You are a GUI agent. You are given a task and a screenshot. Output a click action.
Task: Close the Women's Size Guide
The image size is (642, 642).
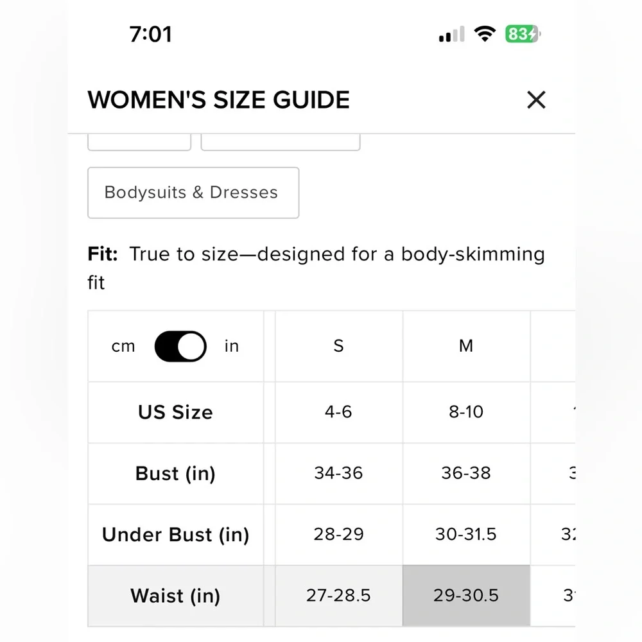coord(535,100)
